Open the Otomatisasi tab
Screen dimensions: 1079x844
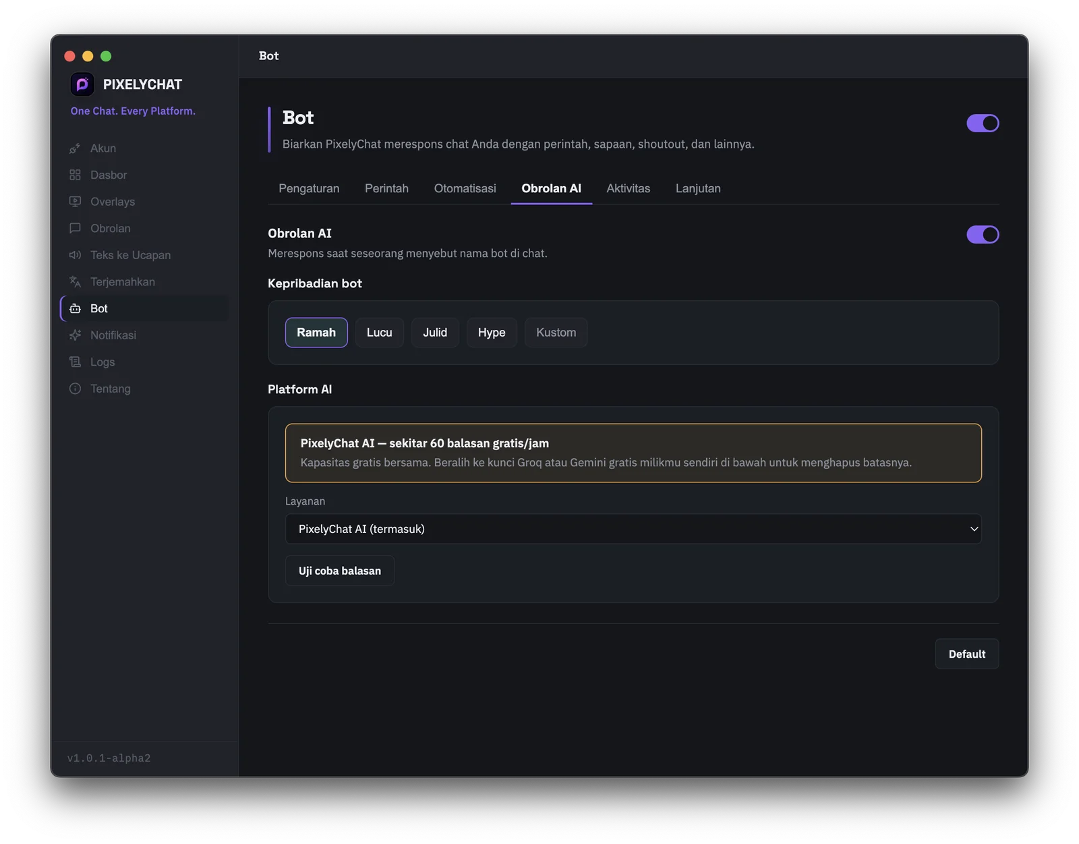pyautogui.click(x=465, y=188)
